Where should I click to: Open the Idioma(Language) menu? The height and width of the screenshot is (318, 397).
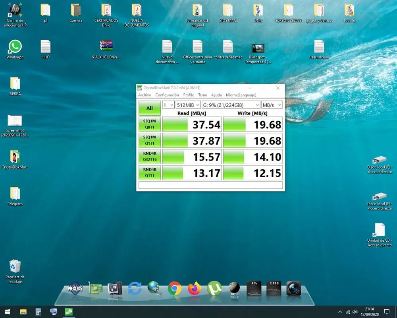(x=241, y=95)
